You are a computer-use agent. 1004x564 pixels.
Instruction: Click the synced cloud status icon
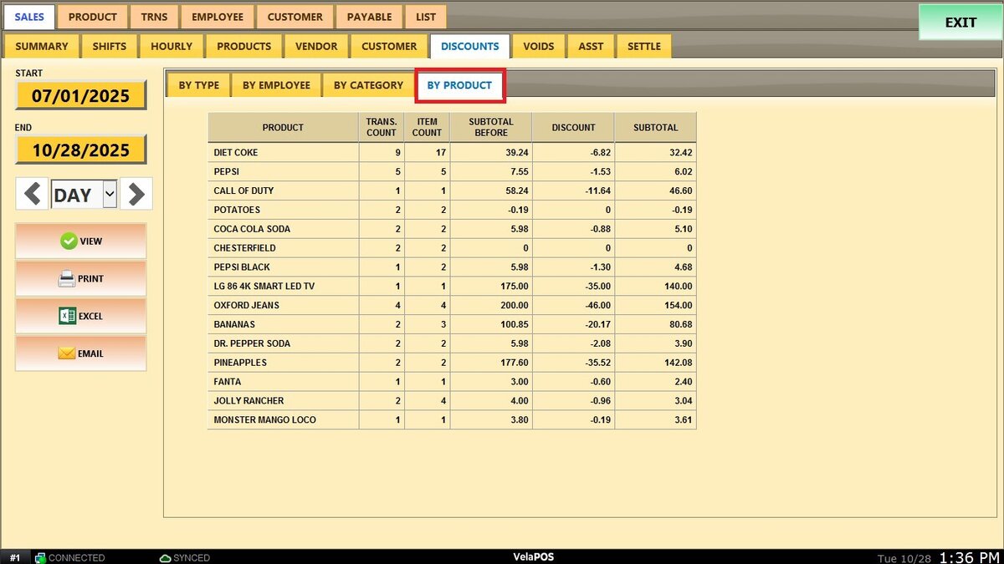(x=165, y=557)
